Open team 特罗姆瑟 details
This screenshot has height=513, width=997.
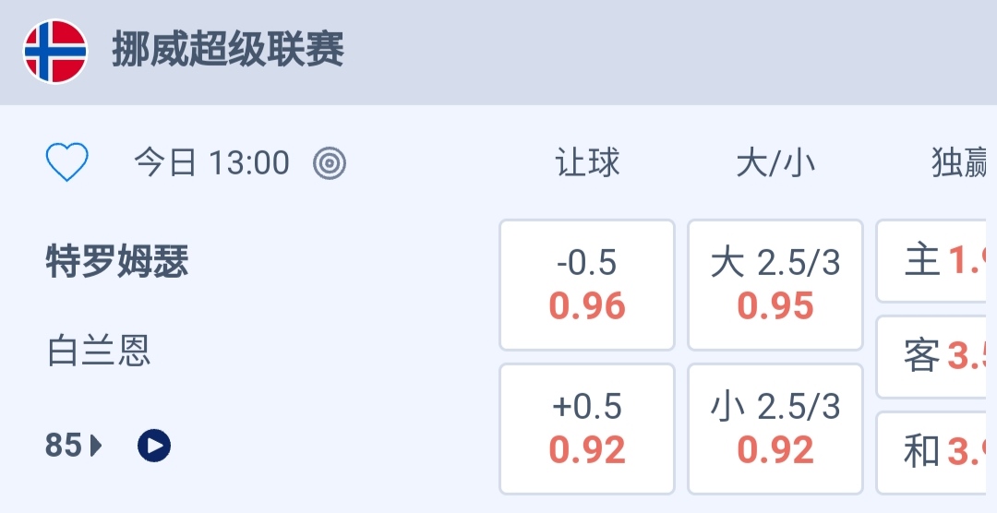(117, 263)
